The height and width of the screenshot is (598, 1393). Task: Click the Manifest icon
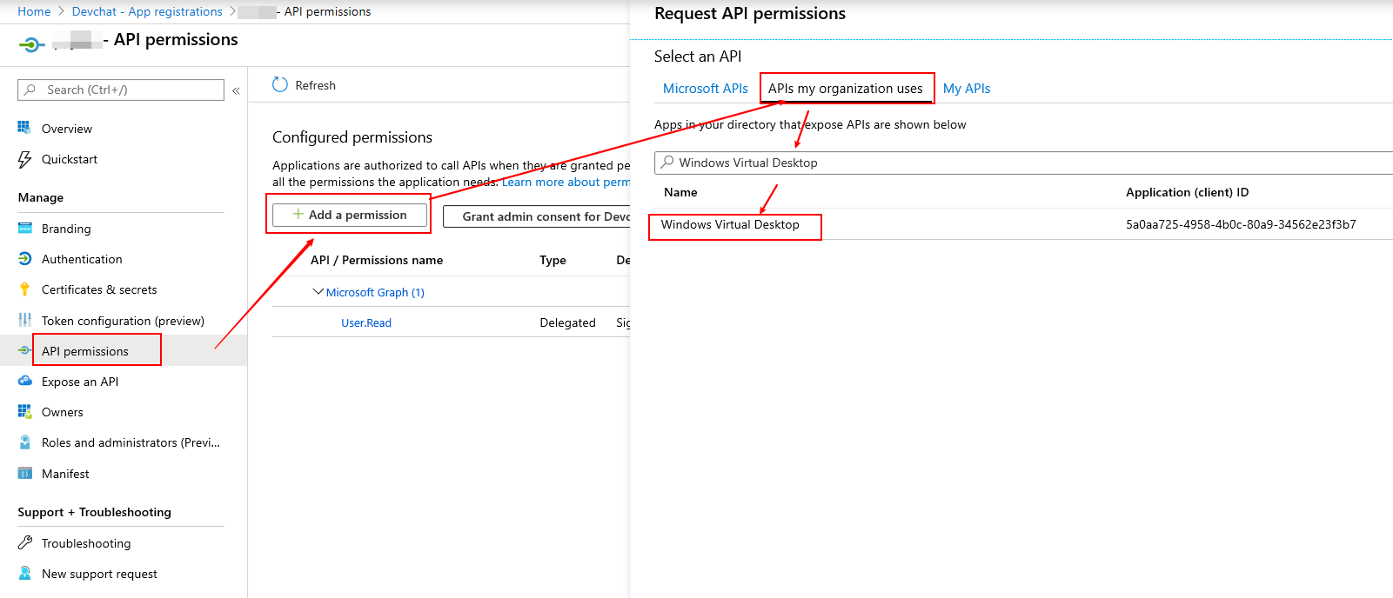pyautogui.click(x=24, y=473)
